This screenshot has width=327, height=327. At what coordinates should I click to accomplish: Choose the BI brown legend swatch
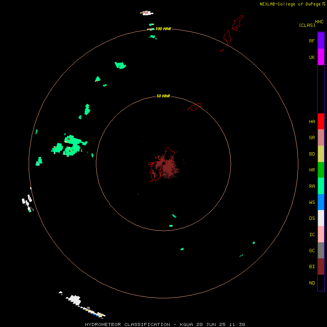point(321,267)
